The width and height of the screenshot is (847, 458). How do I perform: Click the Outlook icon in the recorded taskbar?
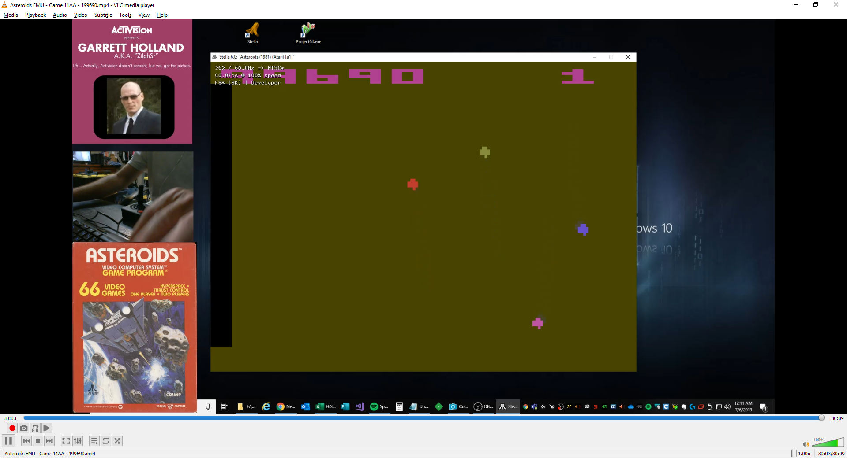coord(305,406)
